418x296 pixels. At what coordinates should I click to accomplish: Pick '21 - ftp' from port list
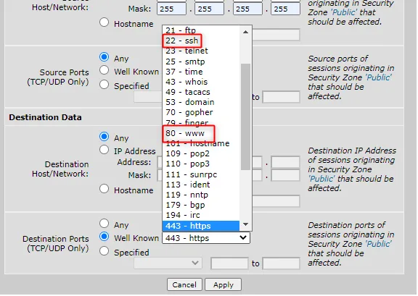[x=201, y=30]
